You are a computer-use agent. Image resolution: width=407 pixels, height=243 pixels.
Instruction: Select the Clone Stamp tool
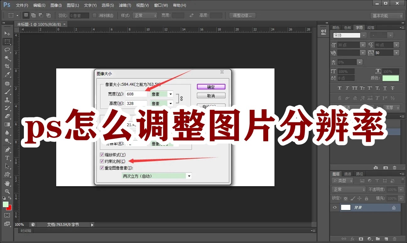[7, 100]
